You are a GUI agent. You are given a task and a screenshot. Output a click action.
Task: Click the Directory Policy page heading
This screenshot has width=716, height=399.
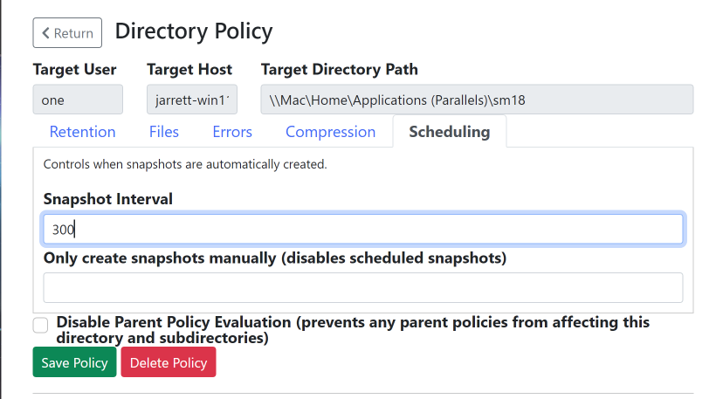tap(194, 31)
